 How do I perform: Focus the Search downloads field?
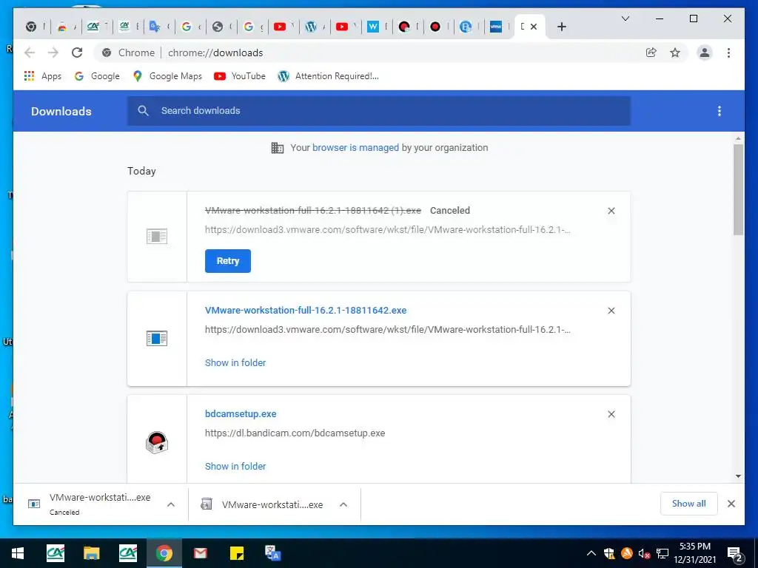[379, 111]
